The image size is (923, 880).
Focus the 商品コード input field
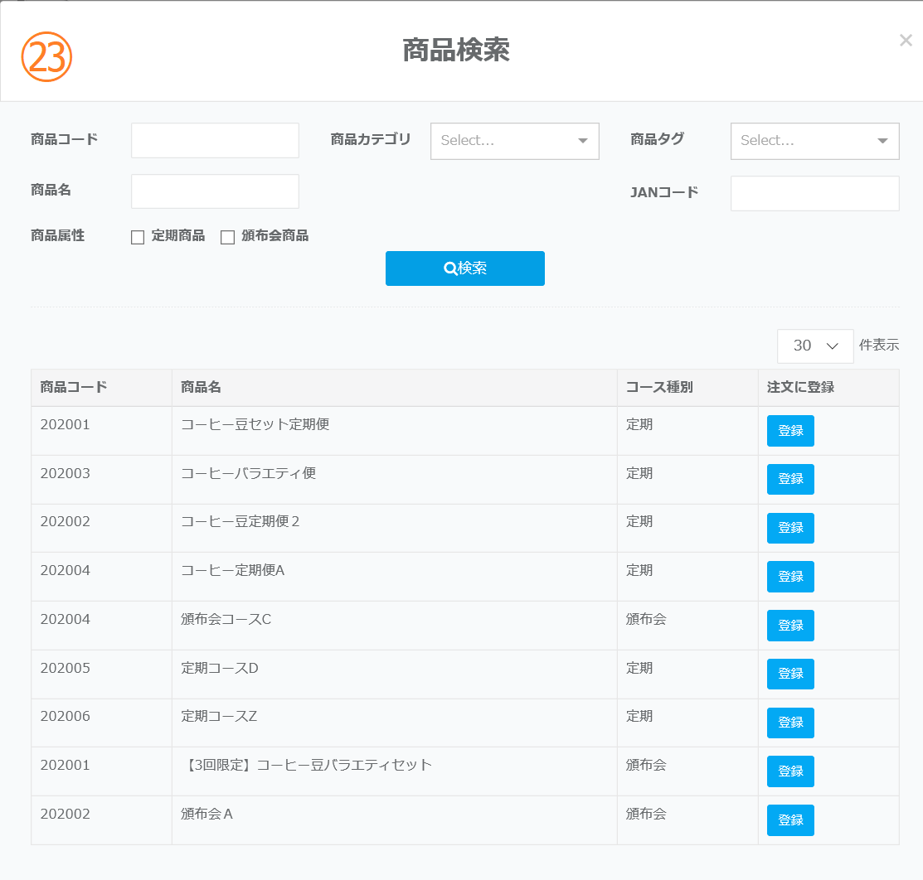(x=215, y=140)
